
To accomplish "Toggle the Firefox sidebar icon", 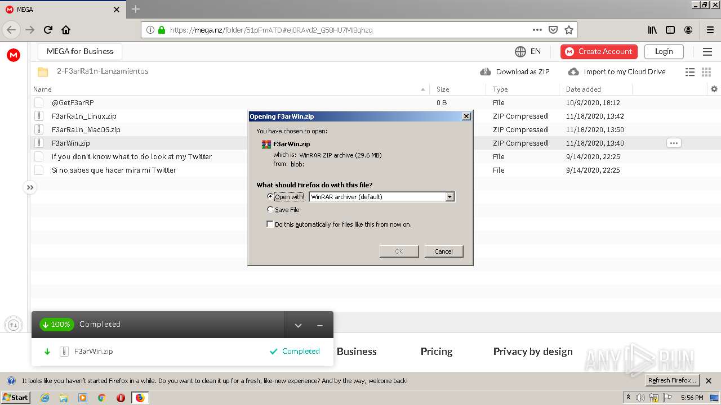I will click(x=670, y=30).
